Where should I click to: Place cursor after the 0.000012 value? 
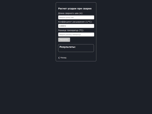(x=66, y=26)
